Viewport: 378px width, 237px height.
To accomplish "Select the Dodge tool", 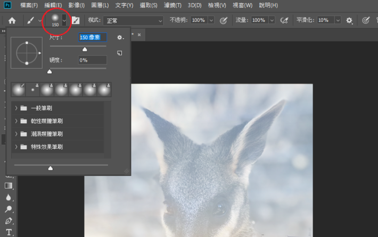I will [9, 209].
